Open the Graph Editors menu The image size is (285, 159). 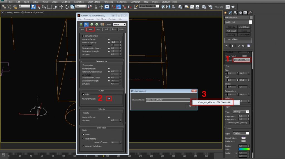click(94, 2)
